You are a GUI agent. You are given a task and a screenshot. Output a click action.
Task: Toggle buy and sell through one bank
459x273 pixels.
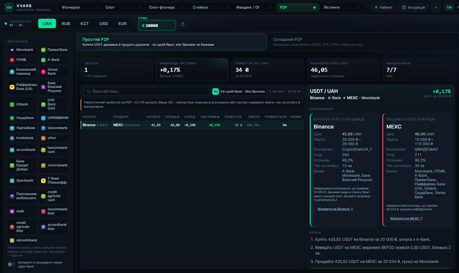[11, 264]
